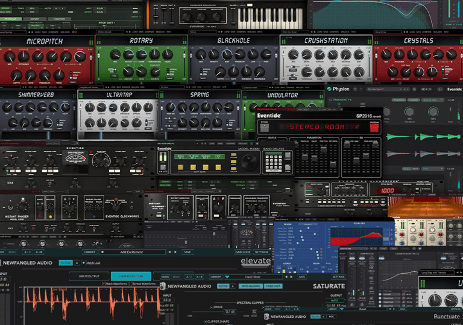
Task: Go to previous Elevate preset arrow
Action: click(169, 252)
